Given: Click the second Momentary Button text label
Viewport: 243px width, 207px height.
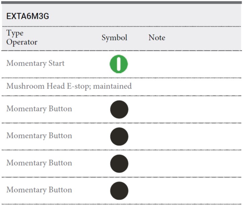Looking at the screenshot, I should pos(39,136).
